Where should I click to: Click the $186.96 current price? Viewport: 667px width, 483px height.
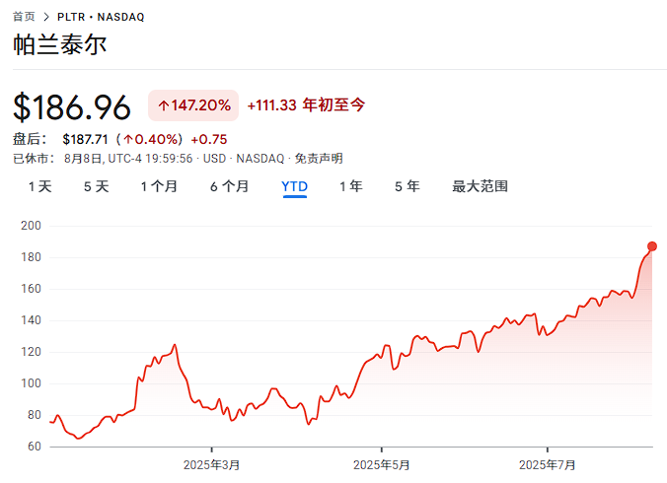72,105
